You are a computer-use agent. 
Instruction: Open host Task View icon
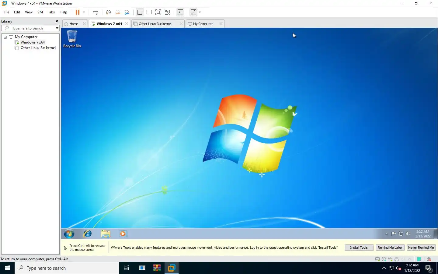[x=127, y=268]
